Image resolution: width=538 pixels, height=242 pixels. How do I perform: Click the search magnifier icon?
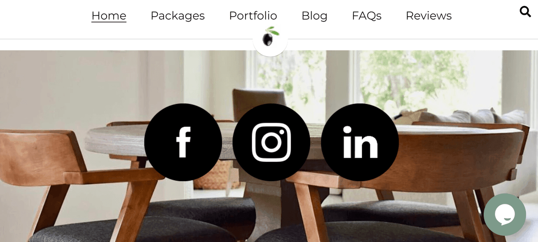525,12
